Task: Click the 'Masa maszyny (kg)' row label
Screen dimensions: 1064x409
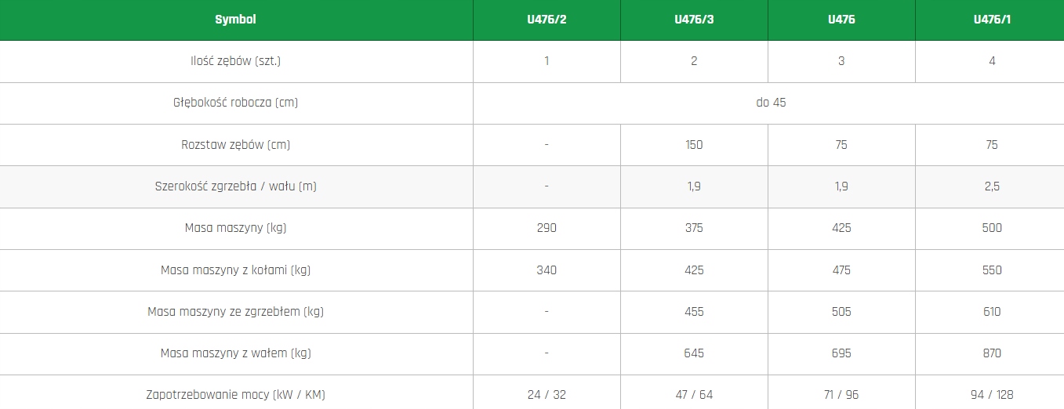Action: pos(235,228)
